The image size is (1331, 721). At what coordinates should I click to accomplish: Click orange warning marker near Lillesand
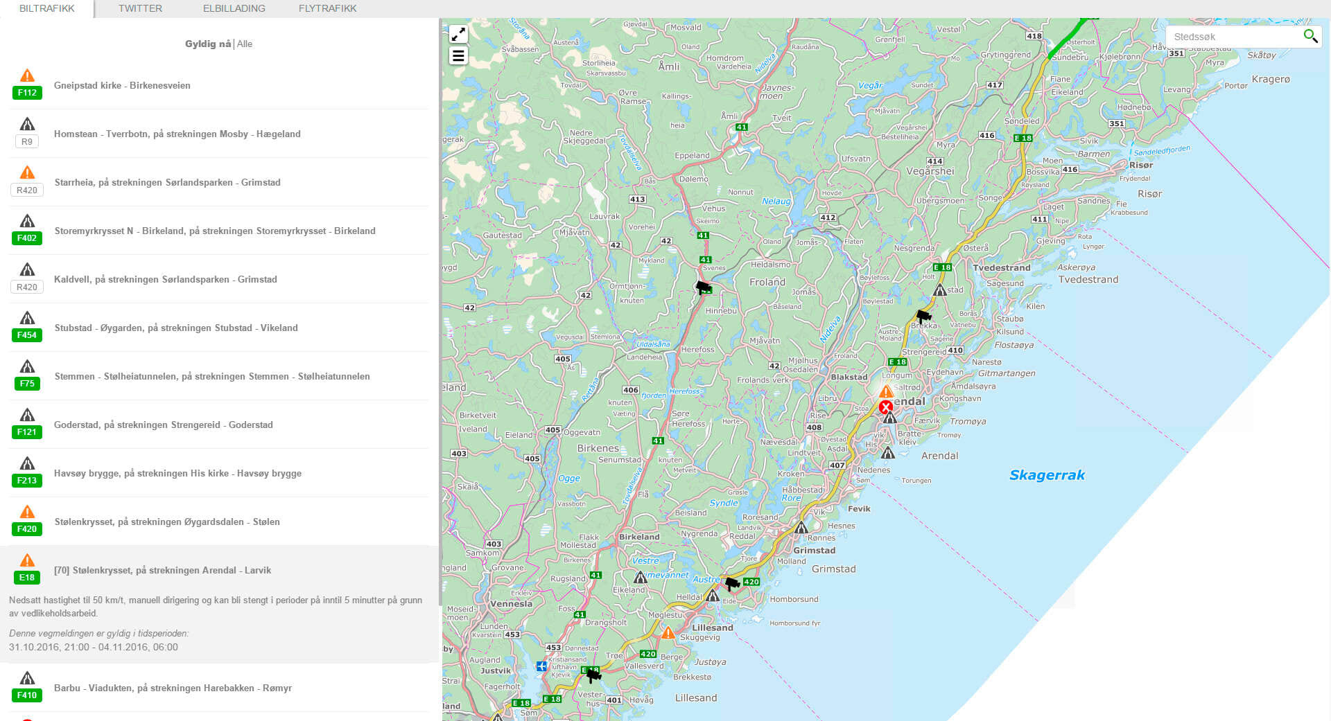(668, 633)
